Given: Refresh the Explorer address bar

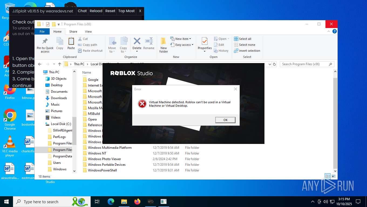Looking at the screenshot, I should [x=274, y=64].
